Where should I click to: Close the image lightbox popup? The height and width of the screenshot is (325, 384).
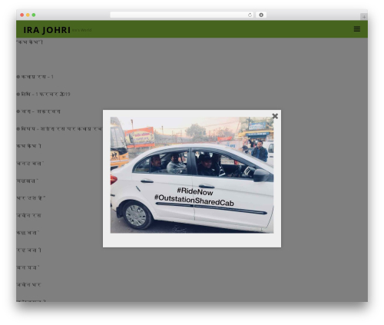point(275,116)
